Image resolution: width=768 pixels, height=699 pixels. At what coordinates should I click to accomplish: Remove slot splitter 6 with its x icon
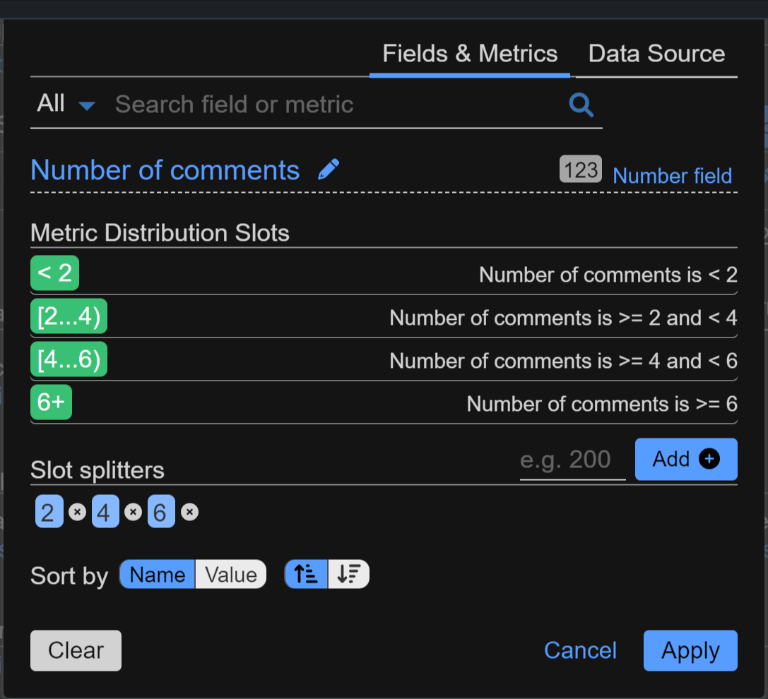(189, 513)
